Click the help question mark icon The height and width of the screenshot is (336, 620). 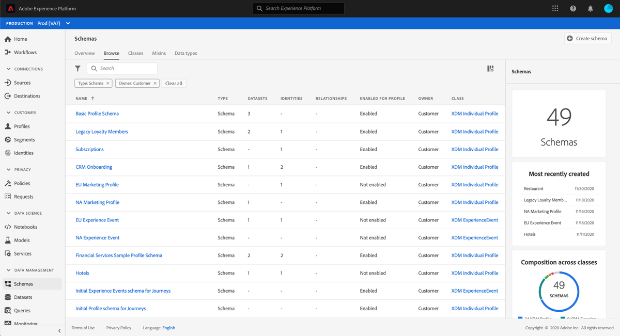click(x=573, y=8)
